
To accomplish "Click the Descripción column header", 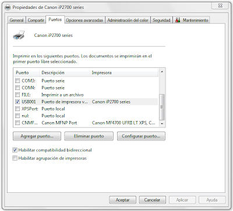I will [65, 72].
